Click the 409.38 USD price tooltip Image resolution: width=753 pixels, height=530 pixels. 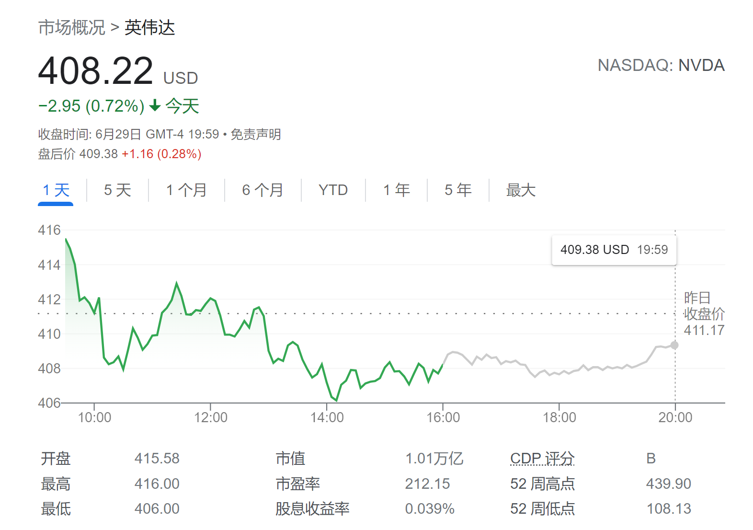pyautogui.click(x=614, y=250)
